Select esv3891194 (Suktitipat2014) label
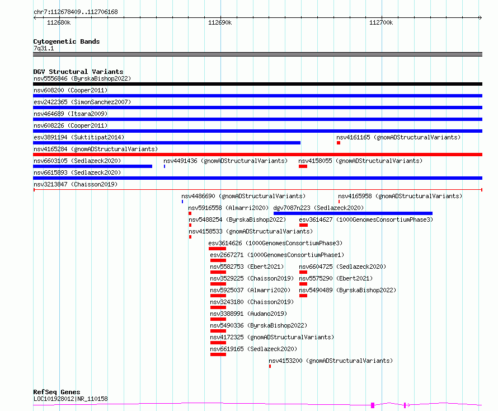Image resolution: width=498 pixels, height=411 pixels. click(79, 137)
